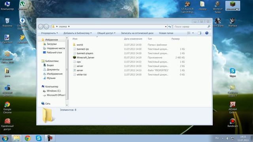The height and width of the screenshot is (142, 253).
Task: Open the uTorrent desktop icon
Action: [23, 6]
